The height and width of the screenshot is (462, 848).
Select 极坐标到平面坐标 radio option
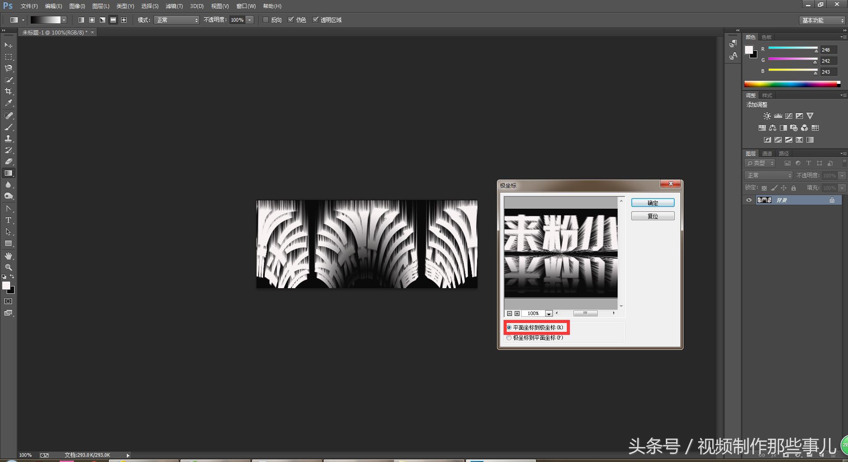click(509, 338)
